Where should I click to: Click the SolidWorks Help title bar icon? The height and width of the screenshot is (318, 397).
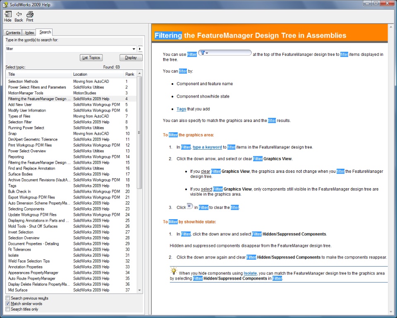[x=5, y=5]
